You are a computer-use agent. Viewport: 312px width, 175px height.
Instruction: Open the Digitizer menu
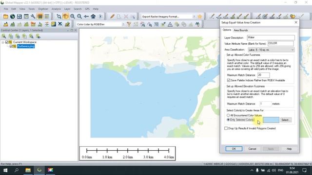tap(43, 9)
